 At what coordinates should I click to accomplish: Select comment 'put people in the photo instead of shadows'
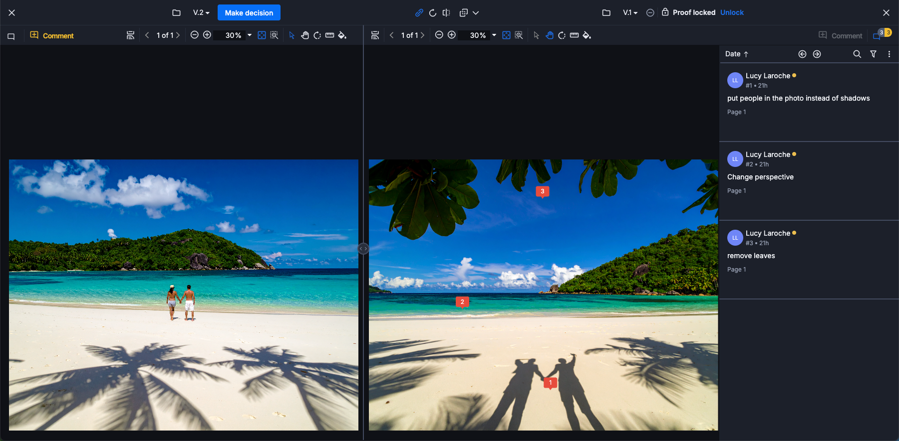pos(809,103)
